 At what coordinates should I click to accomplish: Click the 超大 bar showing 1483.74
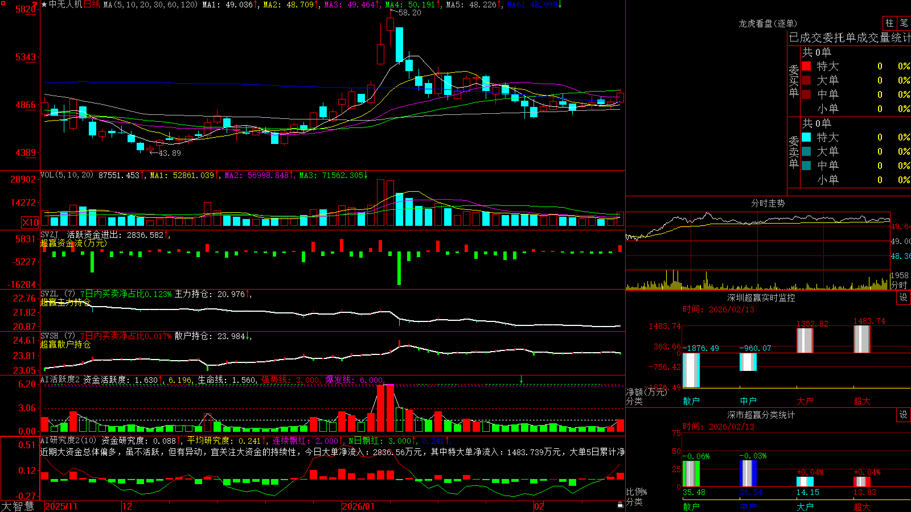(862, 339)
